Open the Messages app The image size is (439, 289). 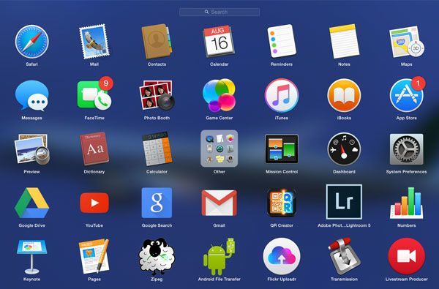coord(31,96)
